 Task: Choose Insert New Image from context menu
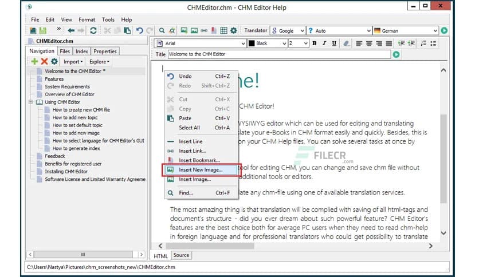201,170
